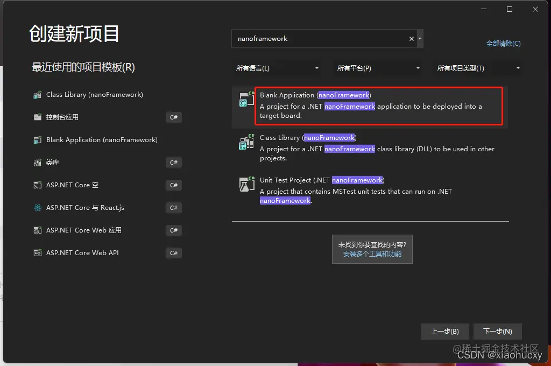Click the recent Blank Application (nanoFramework) icon
This screenshot has width=551, height=366.
click(x=37, y=140)
